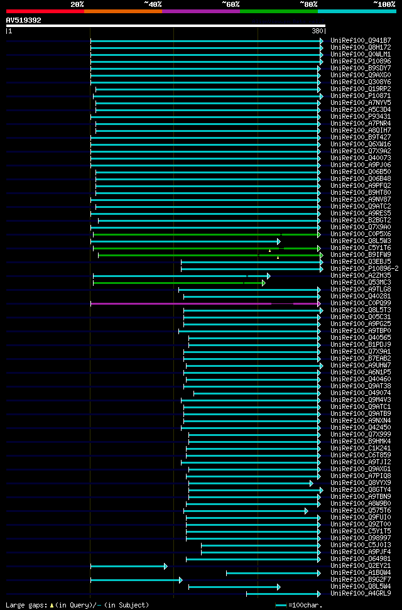Open hit UniRef100_Q941B7

pyautogui.click(x=361, y=40)
